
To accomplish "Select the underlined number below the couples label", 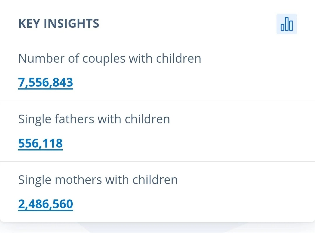I will (x=45, y=82).
